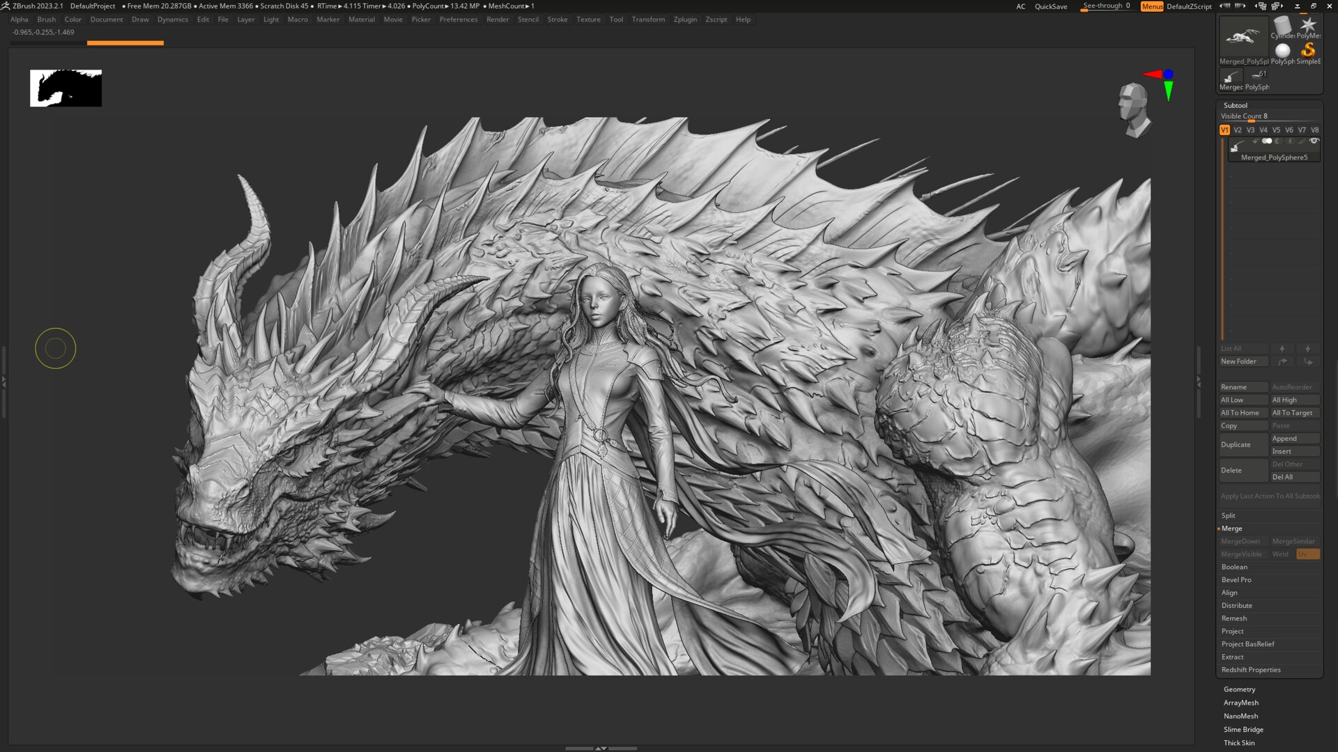Image resolution: width=1338 pixels, height=752 pixels.
Task: Click the Merged_PolySphere tool thumbnail
Action: pyautogui.click(x=1243, y=37)
